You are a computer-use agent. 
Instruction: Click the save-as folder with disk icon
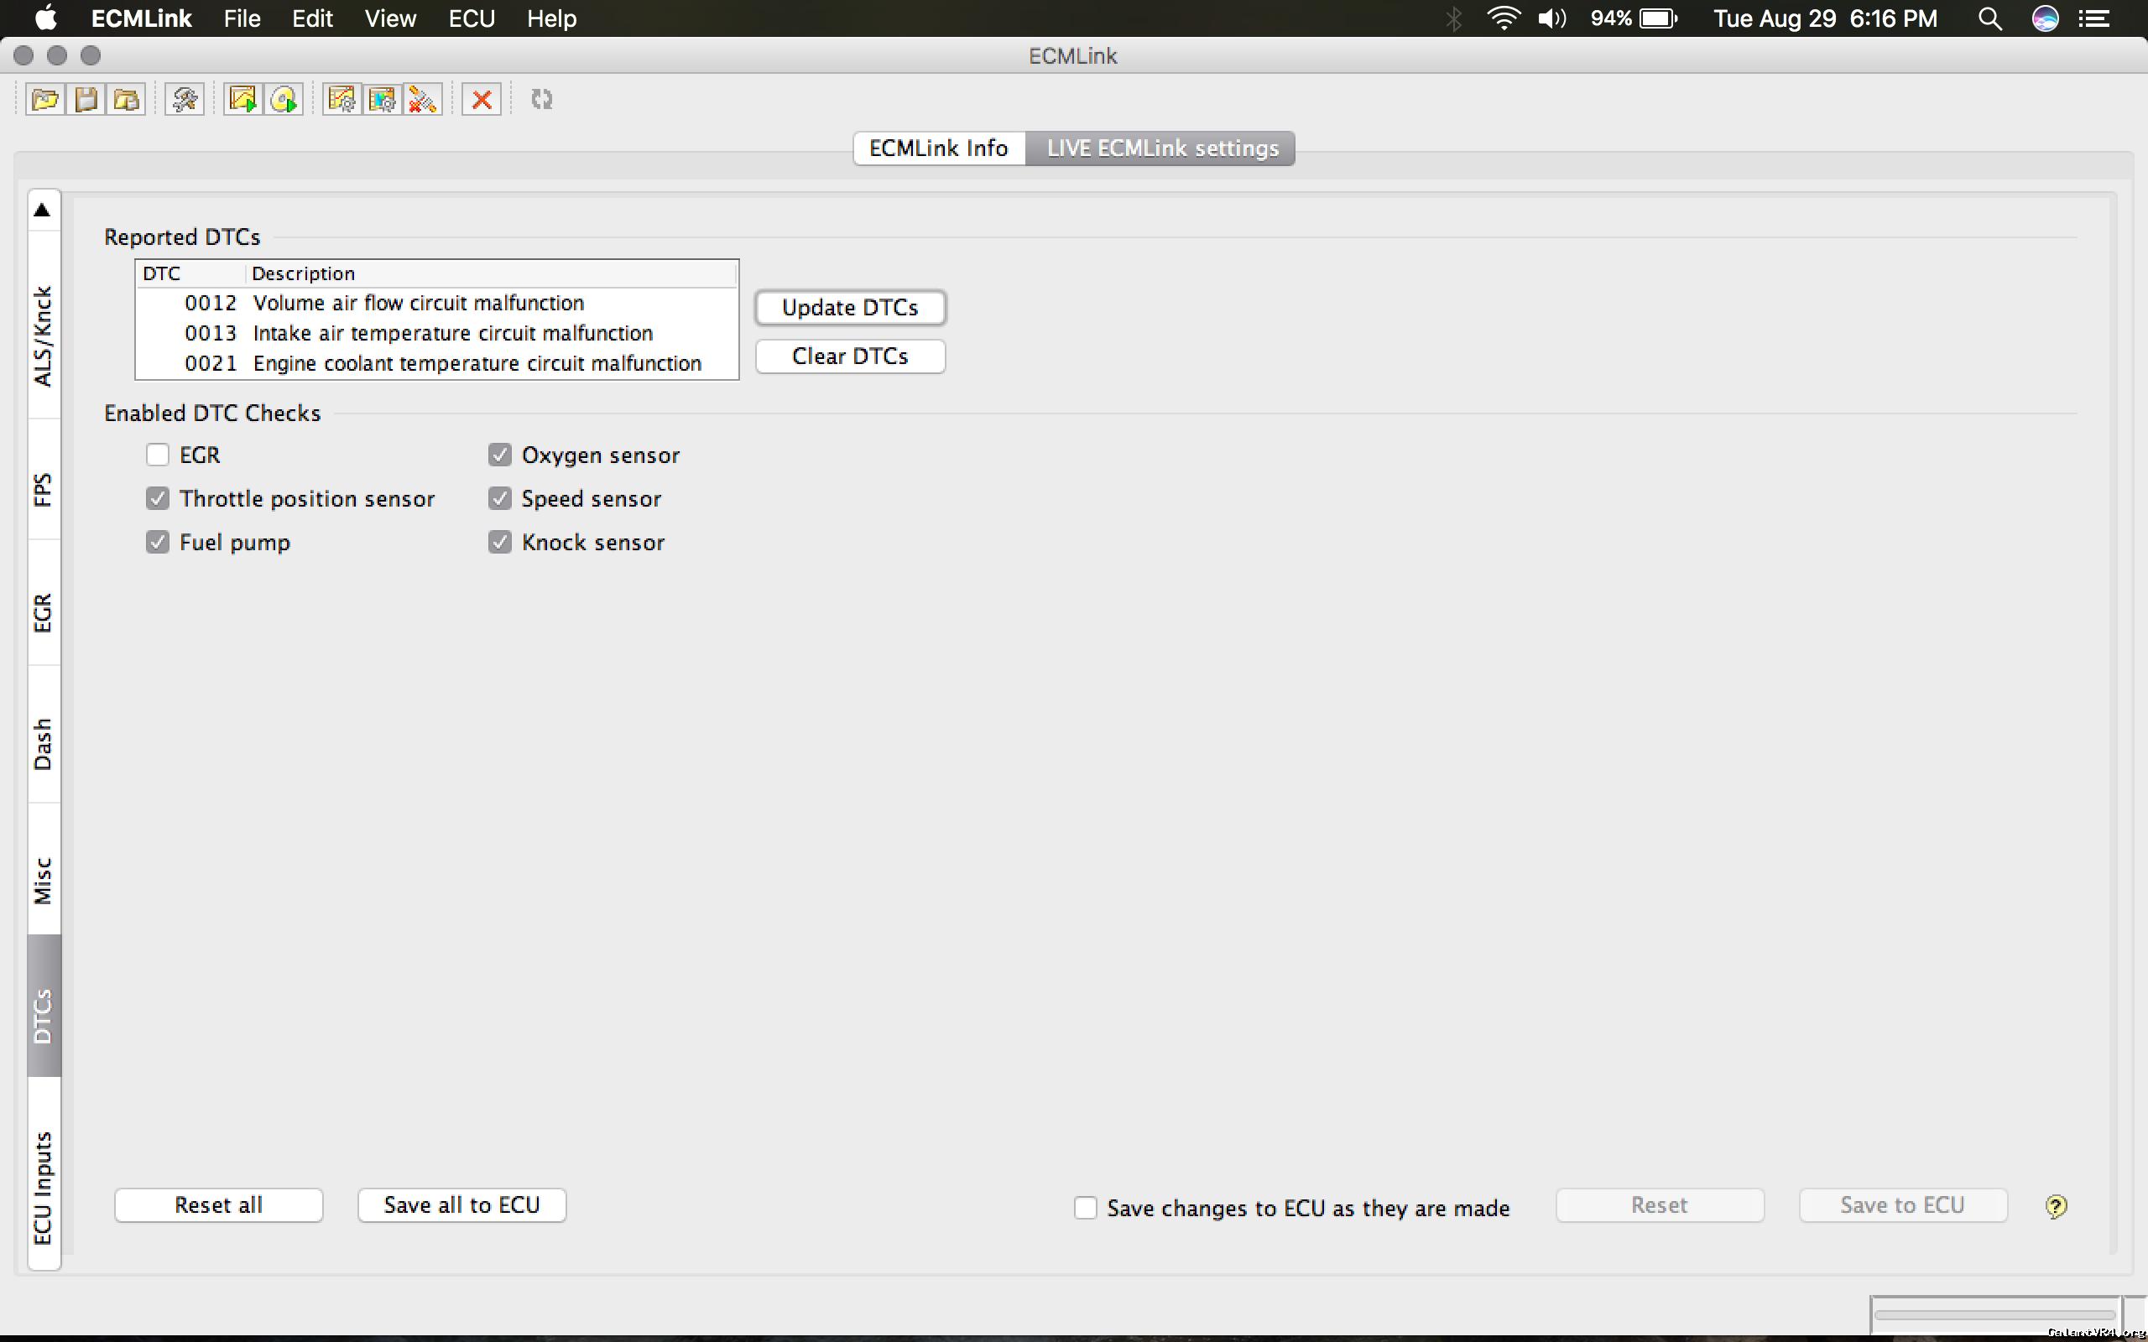click(127, 100)
